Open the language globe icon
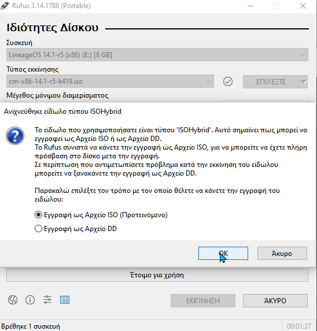This screenshot has height=331, width=317. coord(13,300)
